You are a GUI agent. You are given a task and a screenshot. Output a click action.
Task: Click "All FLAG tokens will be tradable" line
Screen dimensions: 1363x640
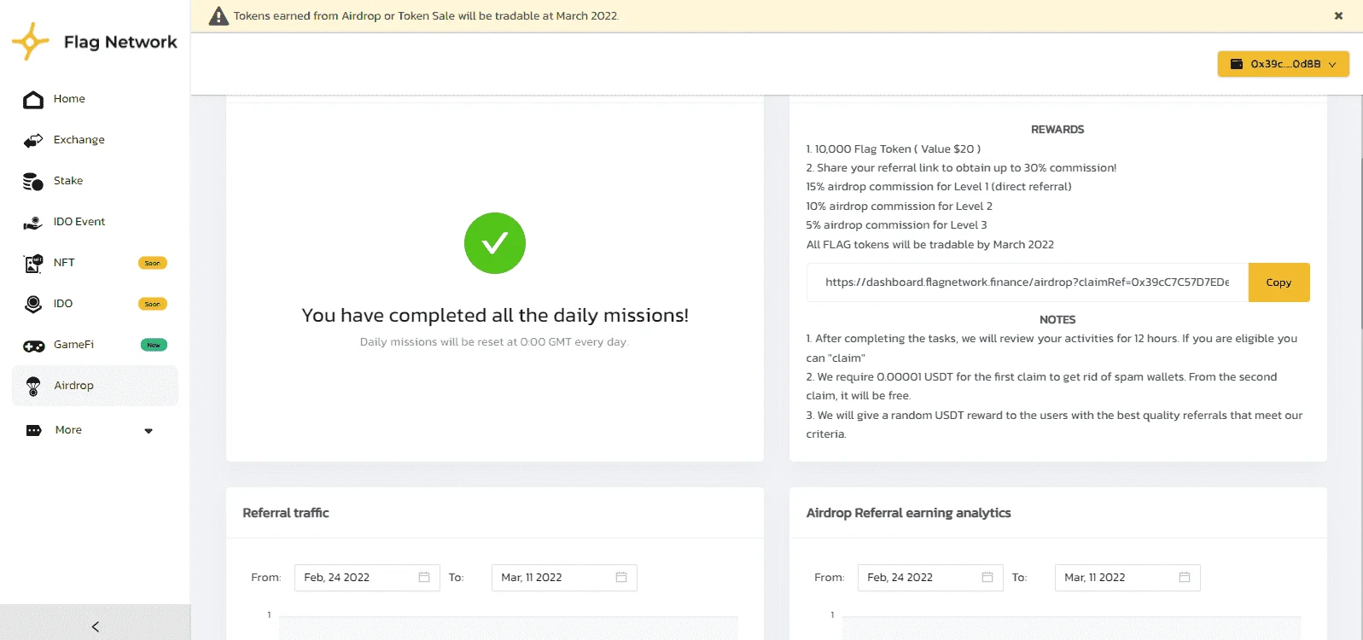[930, 245]
